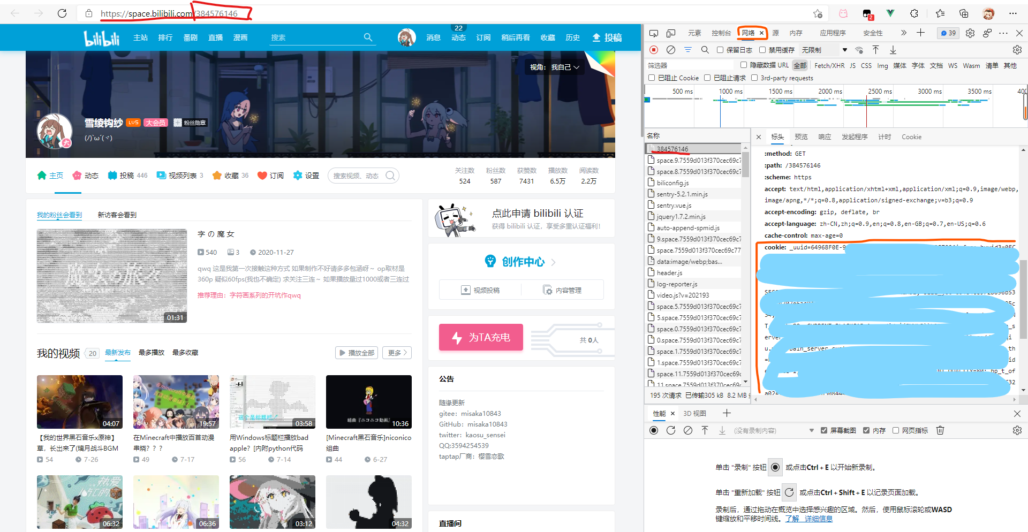The width and height of the screenshot is (1028, 532).
Task: Open DevTools three-dot customize menu
Action: coord(1003,33)
